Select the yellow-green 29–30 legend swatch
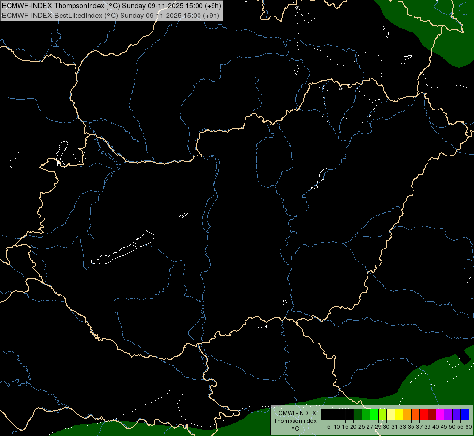Screen dimensions: 474x436 [x=382, y=414]
